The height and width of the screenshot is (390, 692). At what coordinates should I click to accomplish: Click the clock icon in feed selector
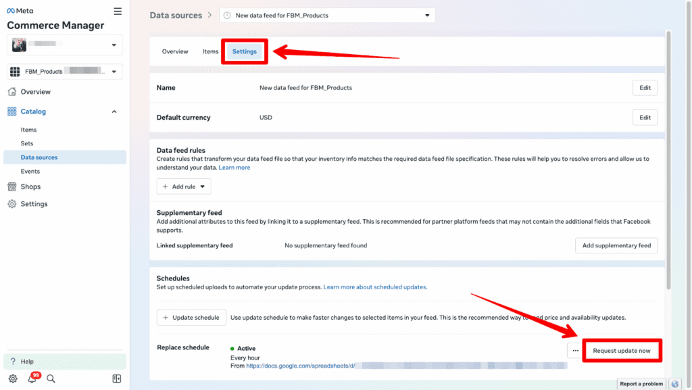coord(227,16)
